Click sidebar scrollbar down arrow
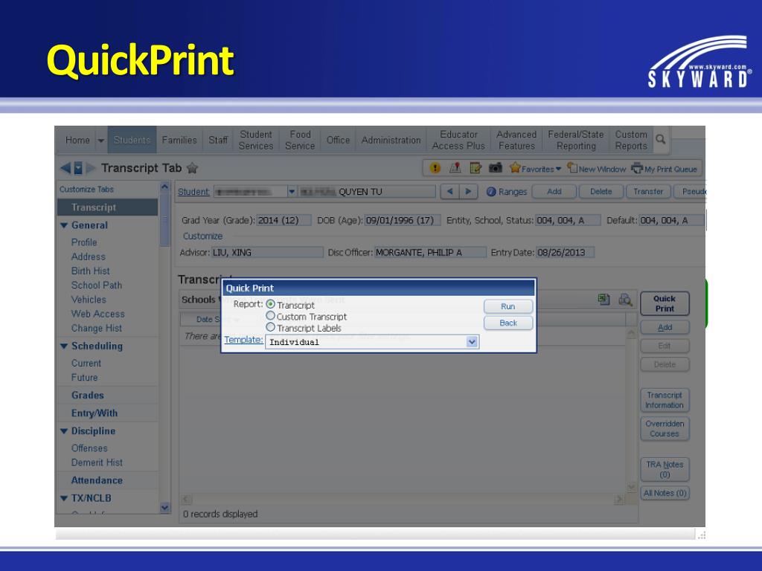The width and height of the screenshot is (762, 571). [164, 507]
